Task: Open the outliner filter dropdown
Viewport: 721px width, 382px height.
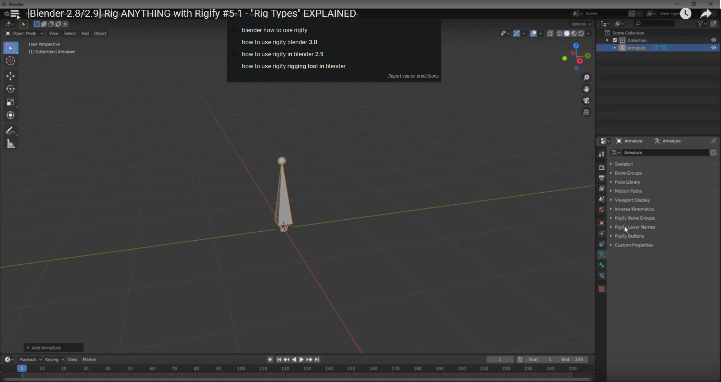Action: tap(702, 24)
